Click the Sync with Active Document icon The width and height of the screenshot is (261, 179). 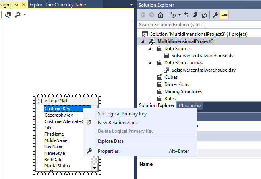click(x=186, y=15)
